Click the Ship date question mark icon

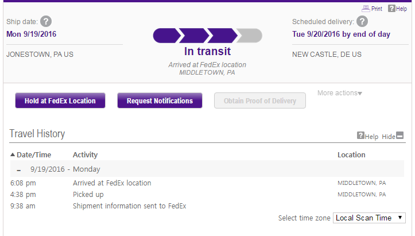pos(46,22)
